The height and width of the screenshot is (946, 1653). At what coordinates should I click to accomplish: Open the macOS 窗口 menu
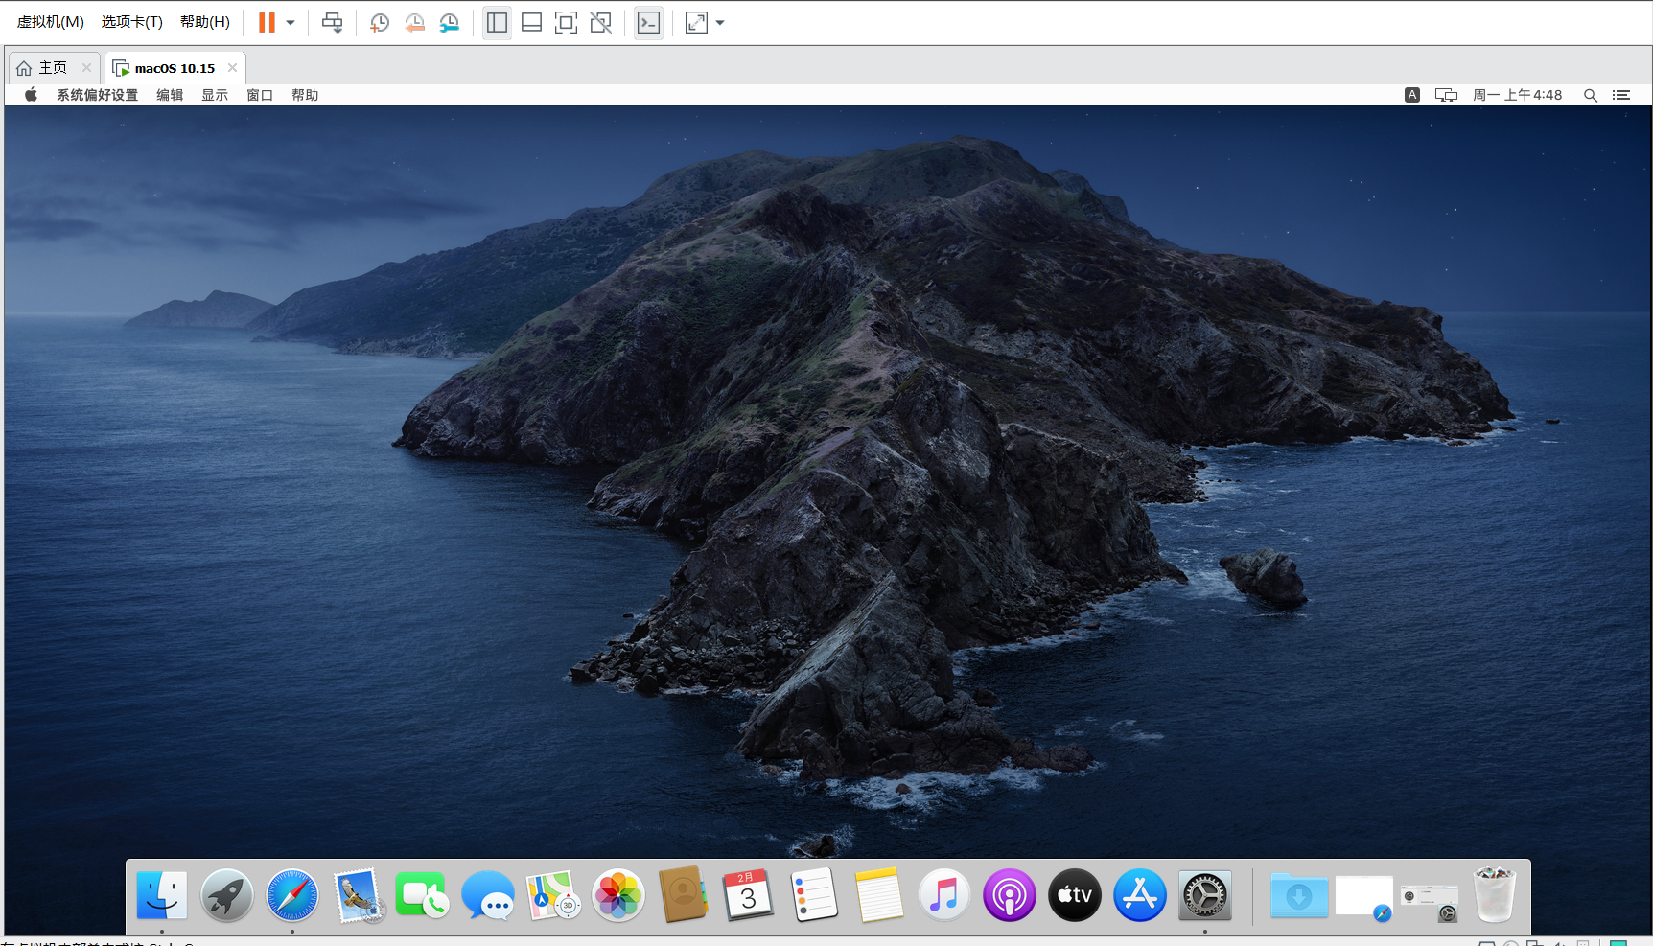tap(260, 95)
